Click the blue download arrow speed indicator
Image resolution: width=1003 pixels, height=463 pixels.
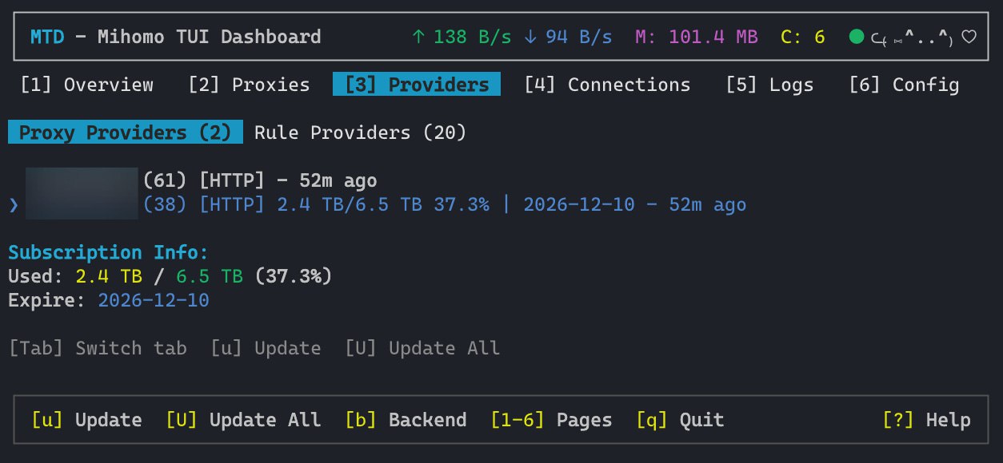point(530,37)
